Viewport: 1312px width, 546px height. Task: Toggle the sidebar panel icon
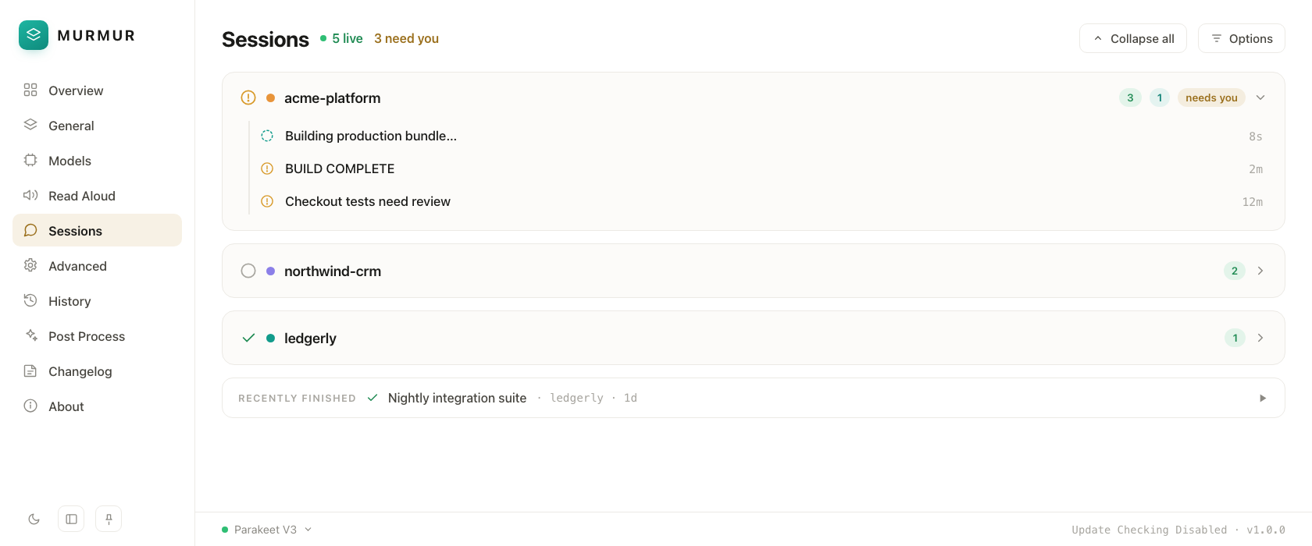click(x=71, y=519)
